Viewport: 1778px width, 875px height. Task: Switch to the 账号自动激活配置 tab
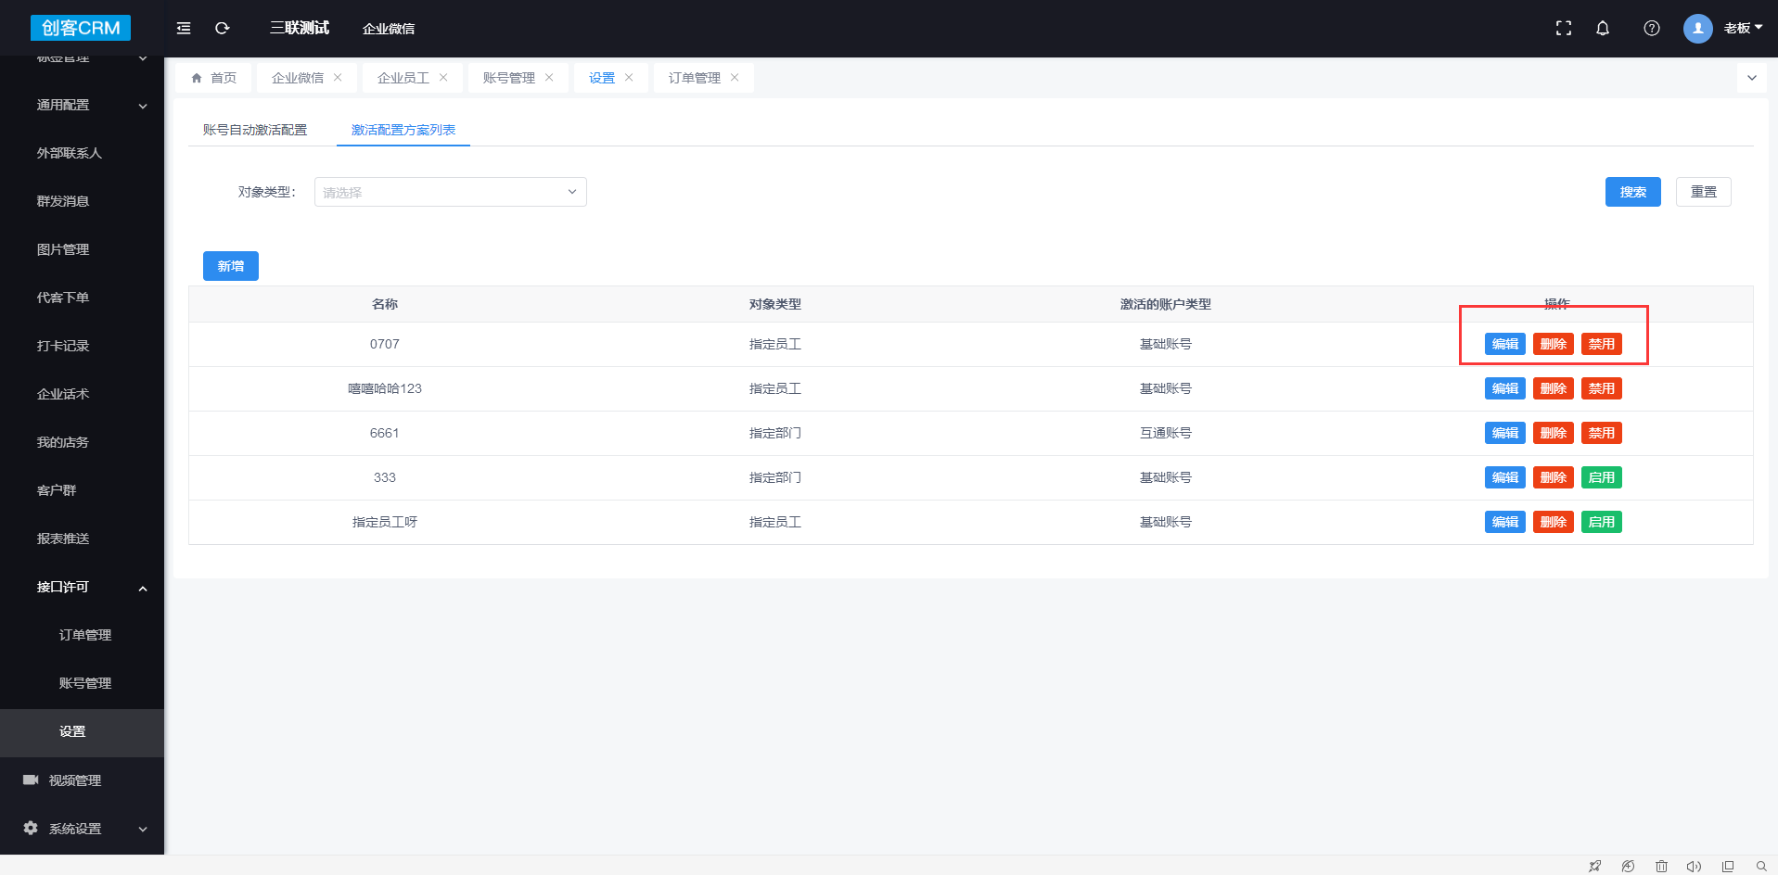coord(255,130)
